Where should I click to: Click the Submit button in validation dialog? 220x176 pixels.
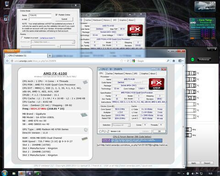pyautogui.click(x=64, y=19)
